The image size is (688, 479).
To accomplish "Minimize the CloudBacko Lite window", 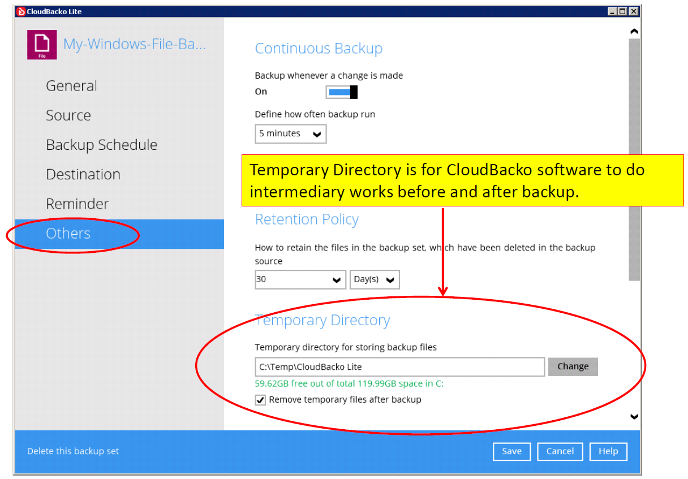I will (x=613, y=11).
